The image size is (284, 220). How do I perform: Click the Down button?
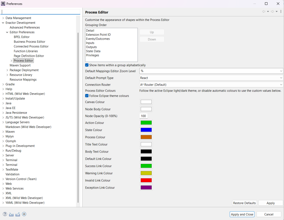click(x=152, y=39)
